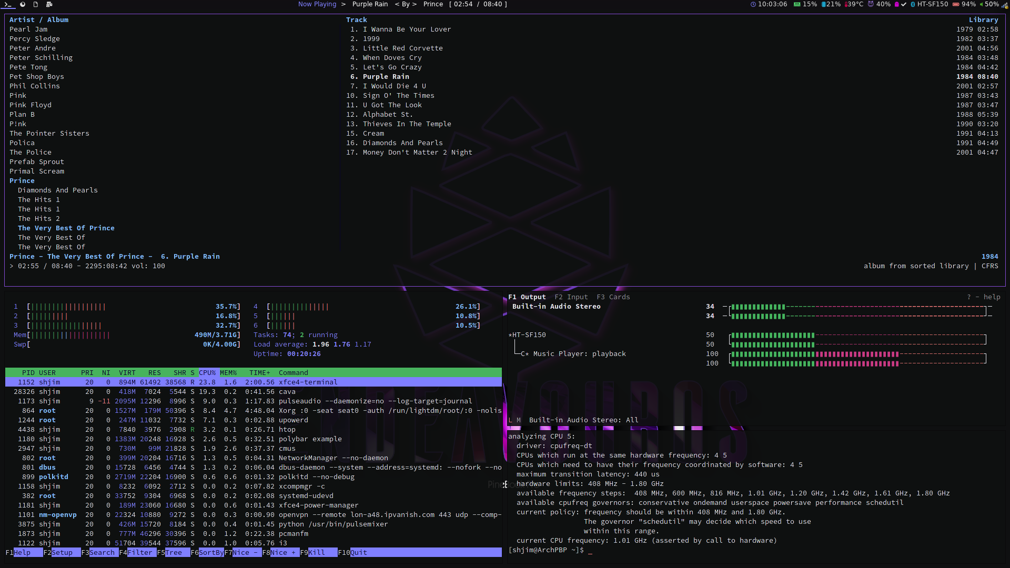1010x568 pixels.
Task: Open the browser workspace icon in the top bar
Action: click(x=22, y=4)
